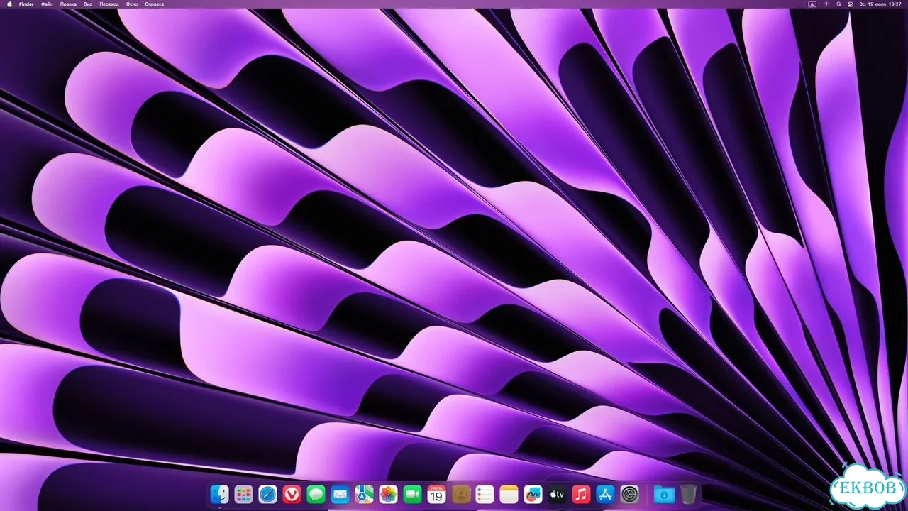
Task: Open Apple TV from the Dock
Action: point(557,494)
